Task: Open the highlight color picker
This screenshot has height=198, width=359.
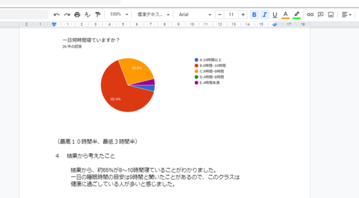Action: tap(297, 15)
